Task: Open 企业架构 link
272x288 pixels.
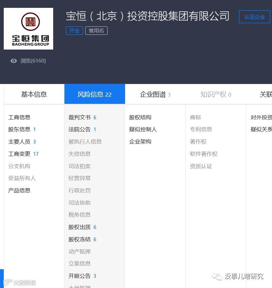Action: [x=140, y=142]
